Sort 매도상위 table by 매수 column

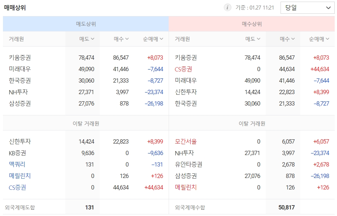click(121, 39)
